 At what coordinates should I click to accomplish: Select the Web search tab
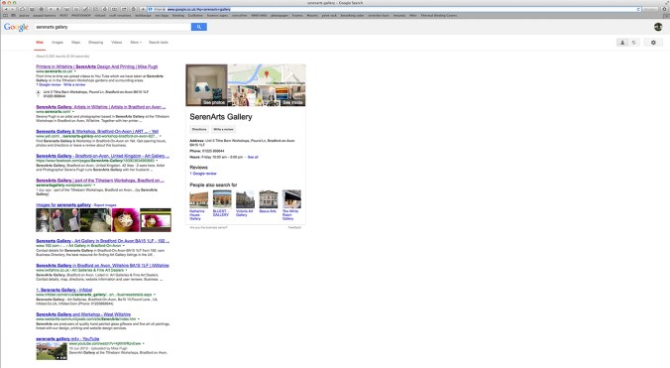(x=40, y=43)
